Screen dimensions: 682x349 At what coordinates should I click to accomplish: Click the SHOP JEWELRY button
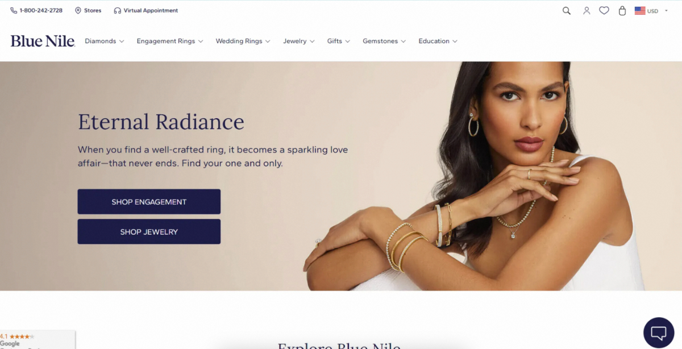click(149, 232)
